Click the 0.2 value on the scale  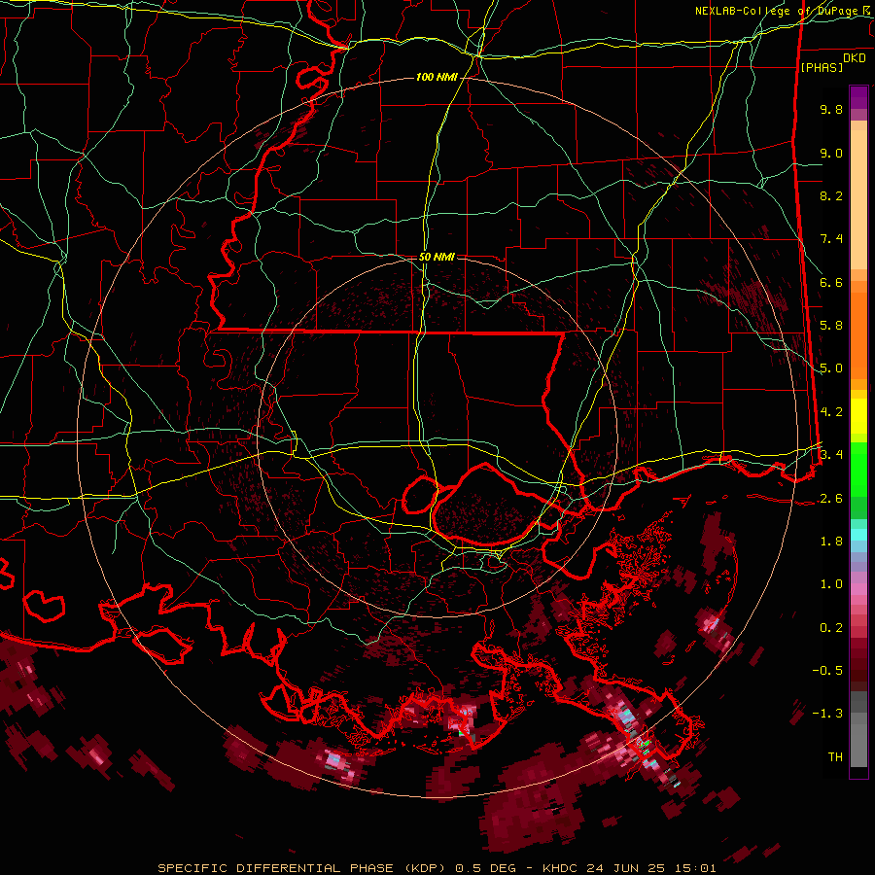831,627
